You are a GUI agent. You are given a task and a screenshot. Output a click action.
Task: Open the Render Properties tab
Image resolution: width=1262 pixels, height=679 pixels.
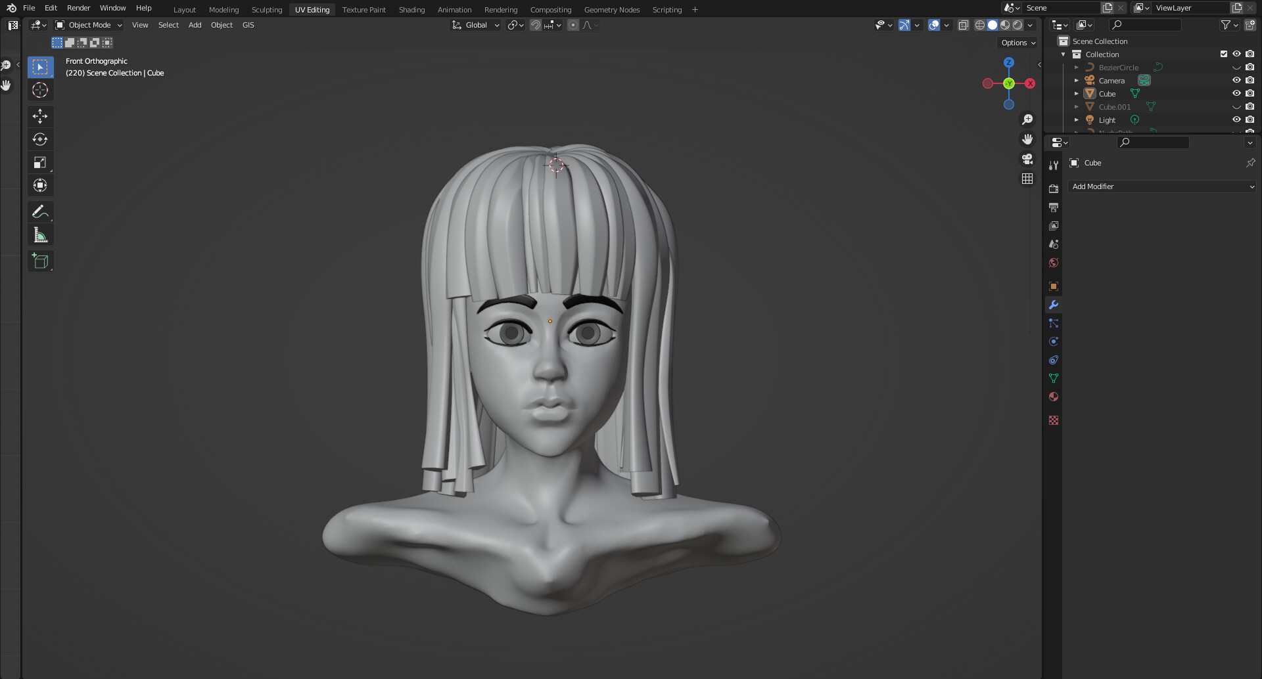coord(1053,188)
